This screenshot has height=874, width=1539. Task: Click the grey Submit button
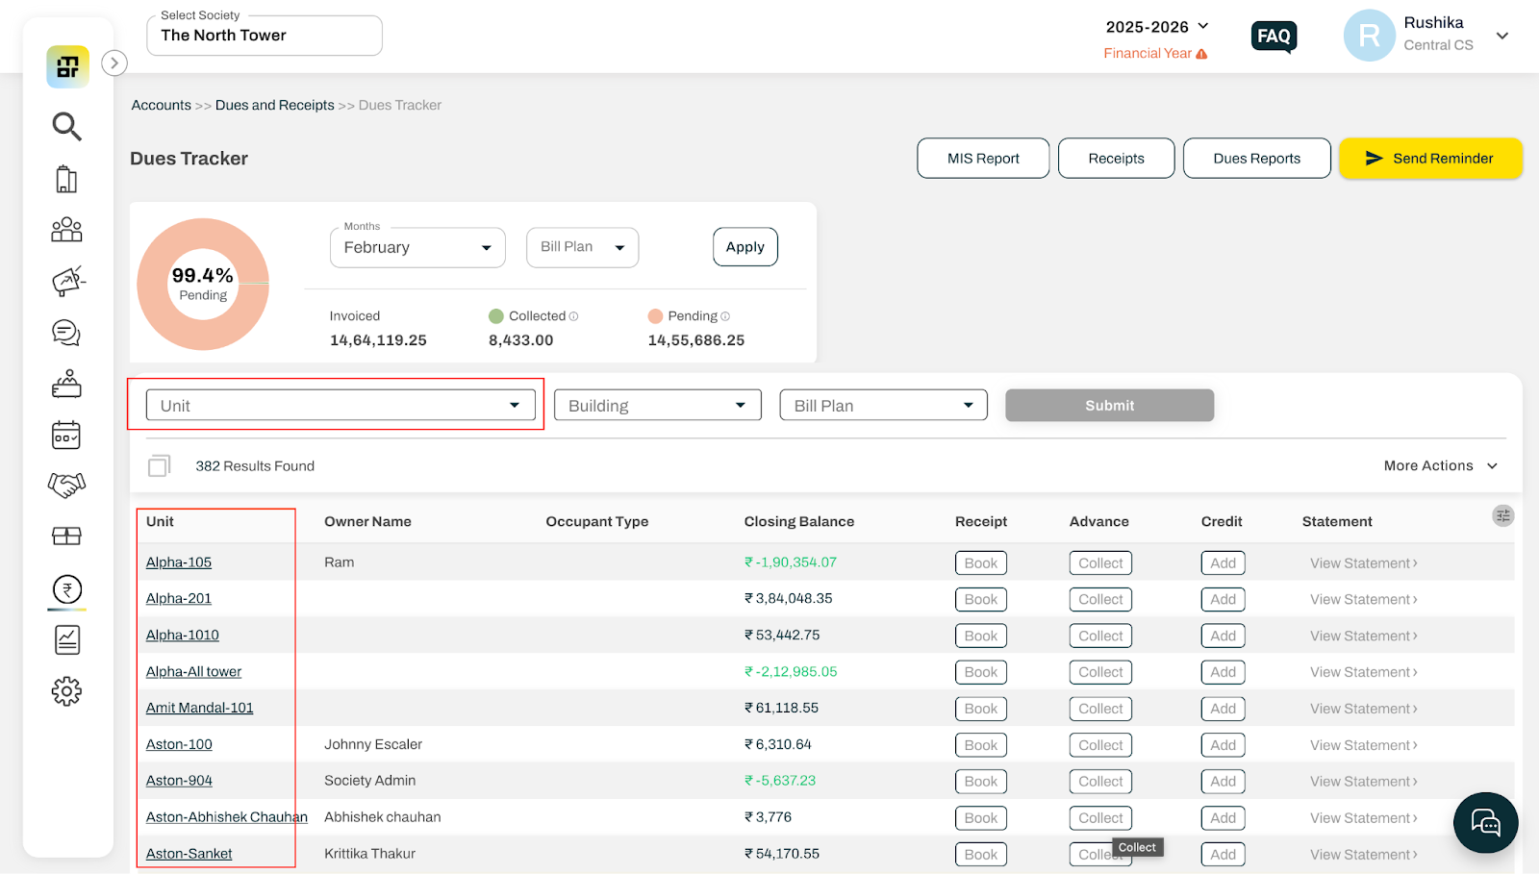click(1110, 406)
